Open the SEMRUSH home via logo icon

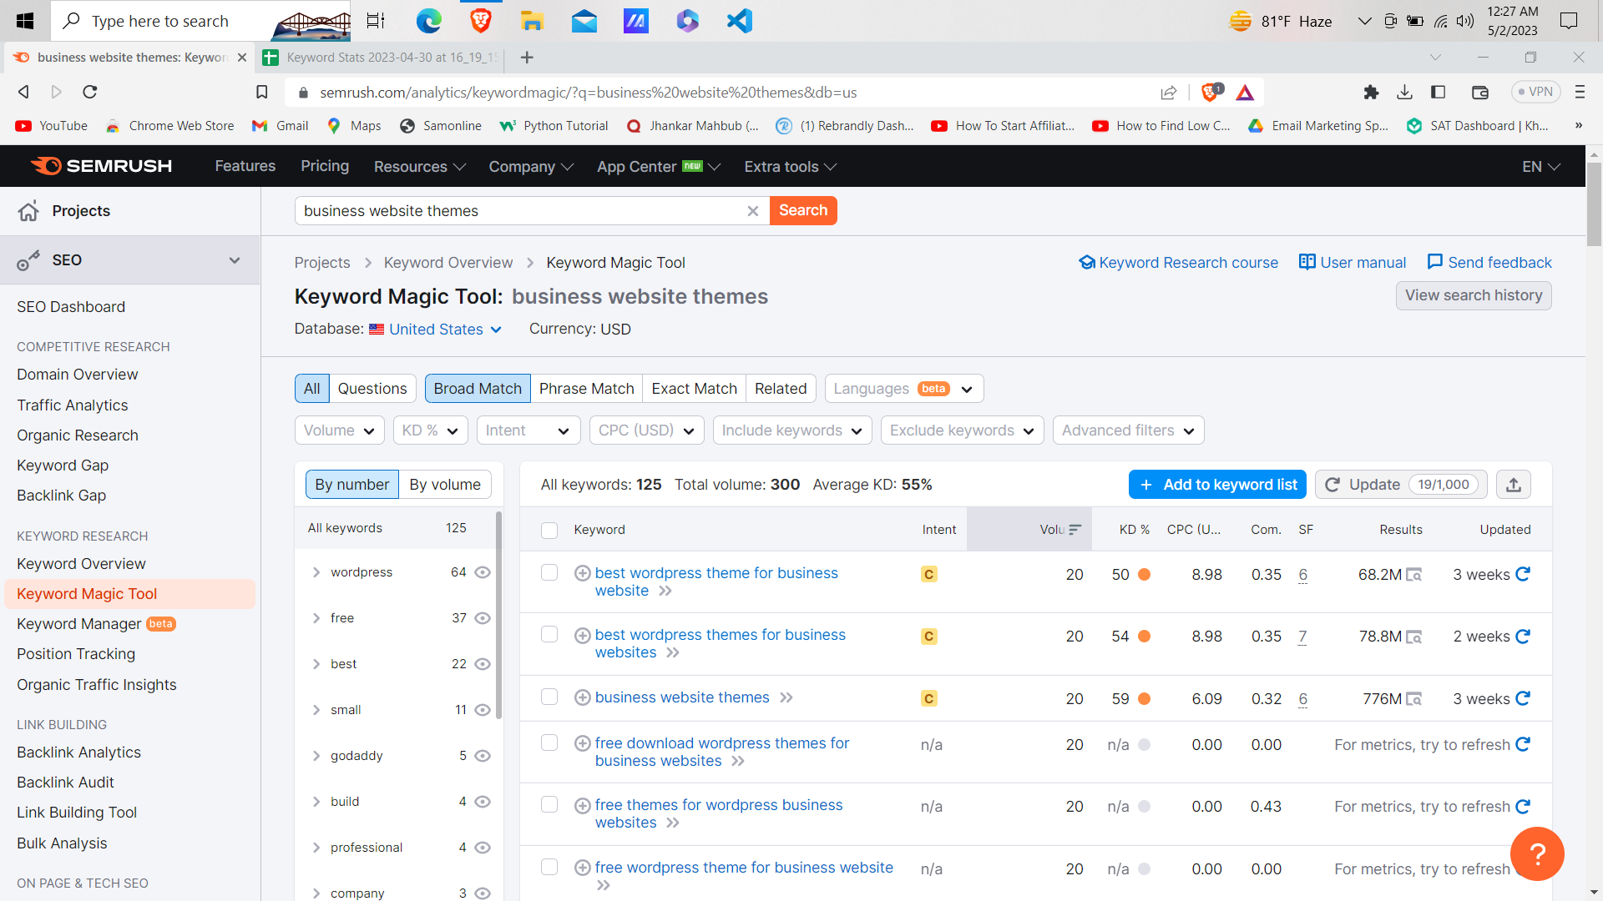[48, 165]
